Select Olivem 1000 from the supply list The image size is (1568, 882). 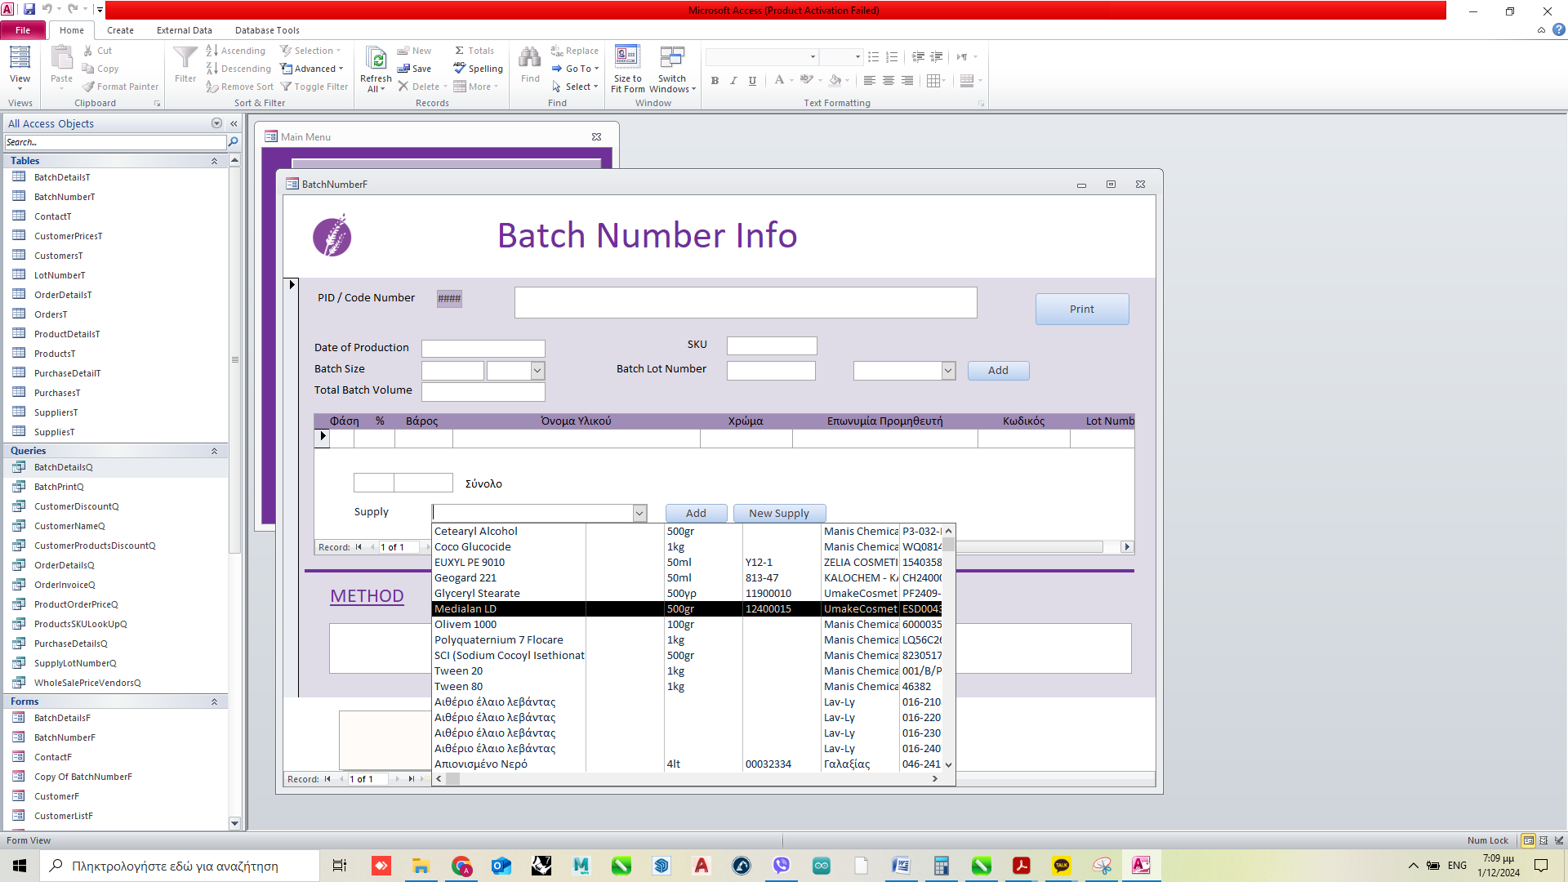pos(465,625)
